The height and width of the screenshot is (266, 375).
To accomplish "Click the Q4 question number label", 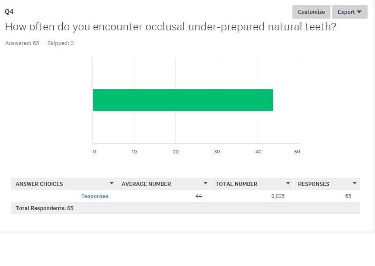I will click(10, 12).
